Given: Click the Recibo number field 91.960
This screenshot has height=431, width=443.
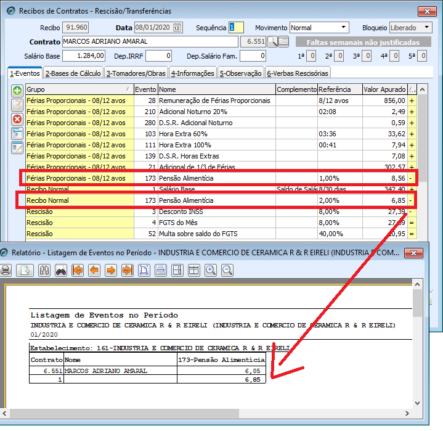Looking at the screenshot, I should (x=75, y=28).
